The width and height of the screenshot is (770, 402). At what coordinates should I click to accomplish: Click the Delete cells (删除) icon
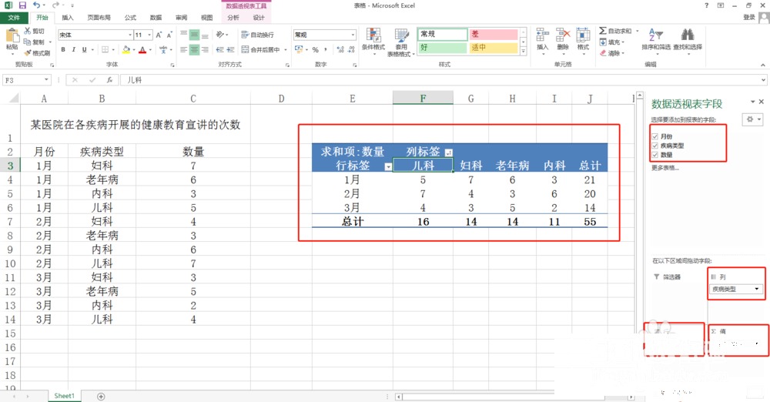563,35
